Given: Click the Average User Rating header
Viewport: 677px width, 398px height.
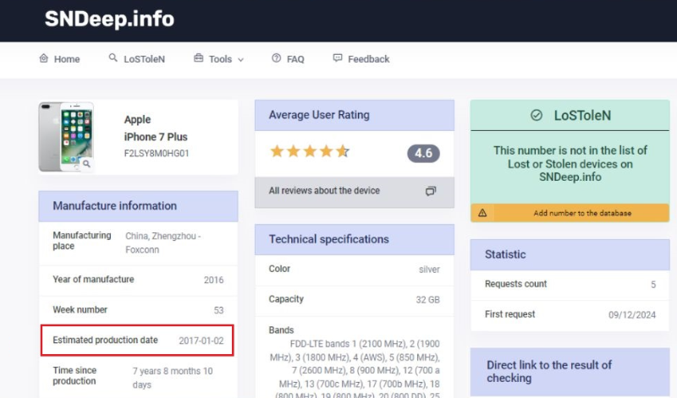Looking at the screenshot, I should [355, 115].
